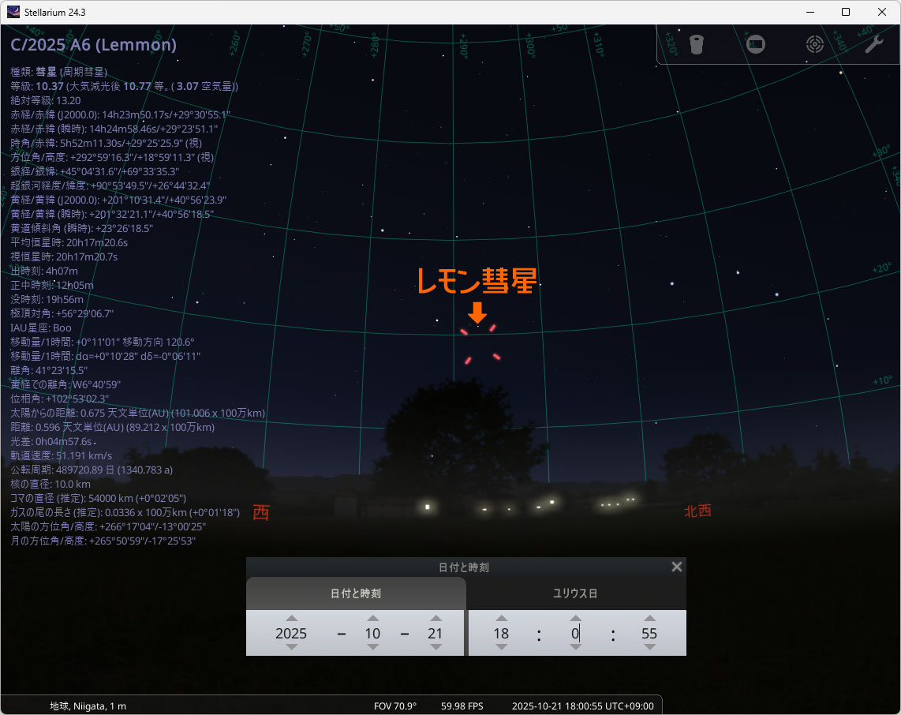Image resolution: width=901 pixels, height=715 pixels.
Task: Select the 日付と時刻 tab
Action: click(355, 593)
